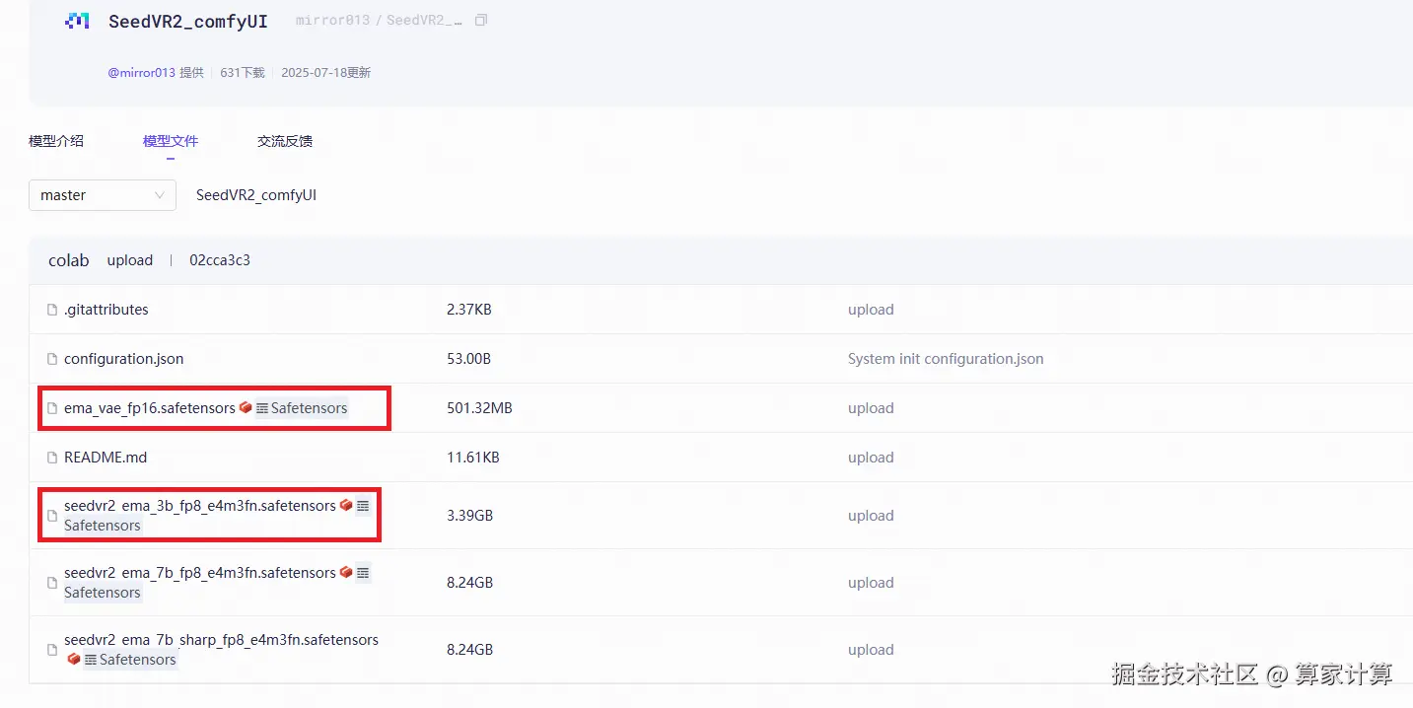Click 2025-07-18更新 date text
Viewport: 1413px width, 708px height.
click(326, 73)
